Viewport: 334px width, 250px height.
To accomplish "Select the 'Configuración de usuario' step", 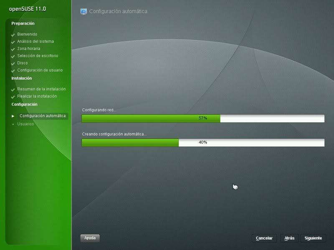I will click(x=40, y=70).
